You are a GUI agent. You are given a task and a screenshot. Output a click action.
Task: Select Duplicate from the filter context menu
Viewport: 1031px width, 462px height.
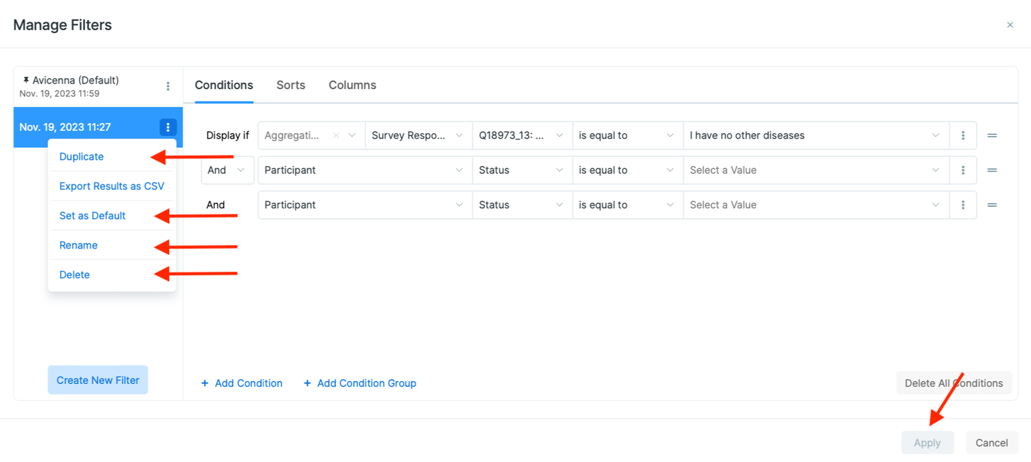[x=81, y=156]
